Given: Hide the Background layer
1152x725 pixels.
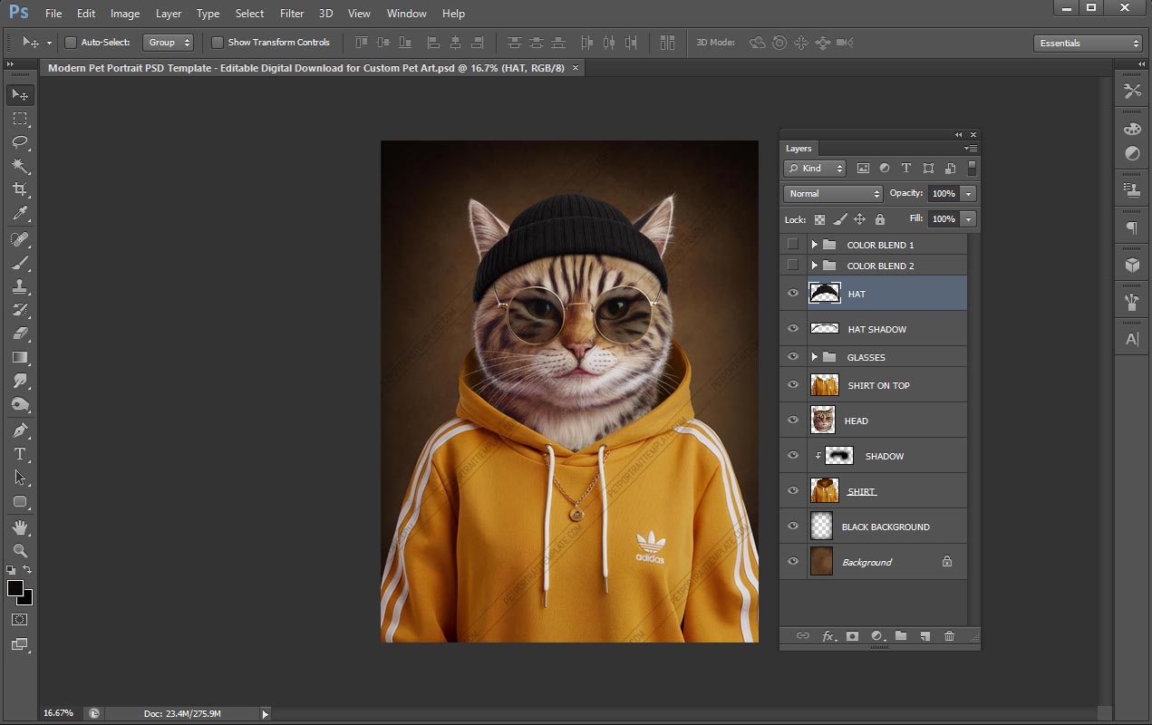Looking at the screenshot, I should (793, 562).
